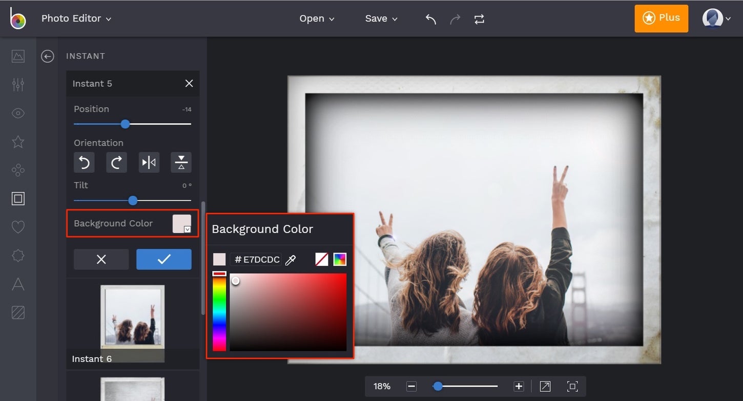Click the frame panel scrollbar
The image size is (743, 401).
pyautogui.click(x=203, y=258)
